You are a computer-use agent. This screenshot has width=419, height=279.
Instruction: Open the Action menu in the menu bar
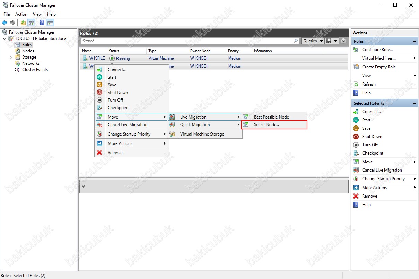pyautogui.click(x=21, y=14)
